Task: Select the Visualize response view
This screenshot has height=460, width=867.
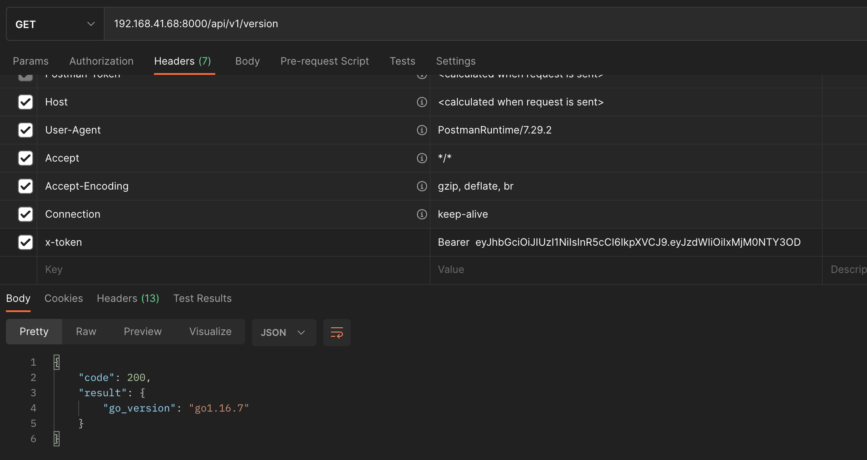Action: 210,332
